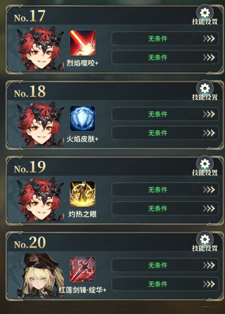Viewport: 225px width, 314px height.
Task: Open skill settings gear for No.17
Action: click(x=205, y=13)
